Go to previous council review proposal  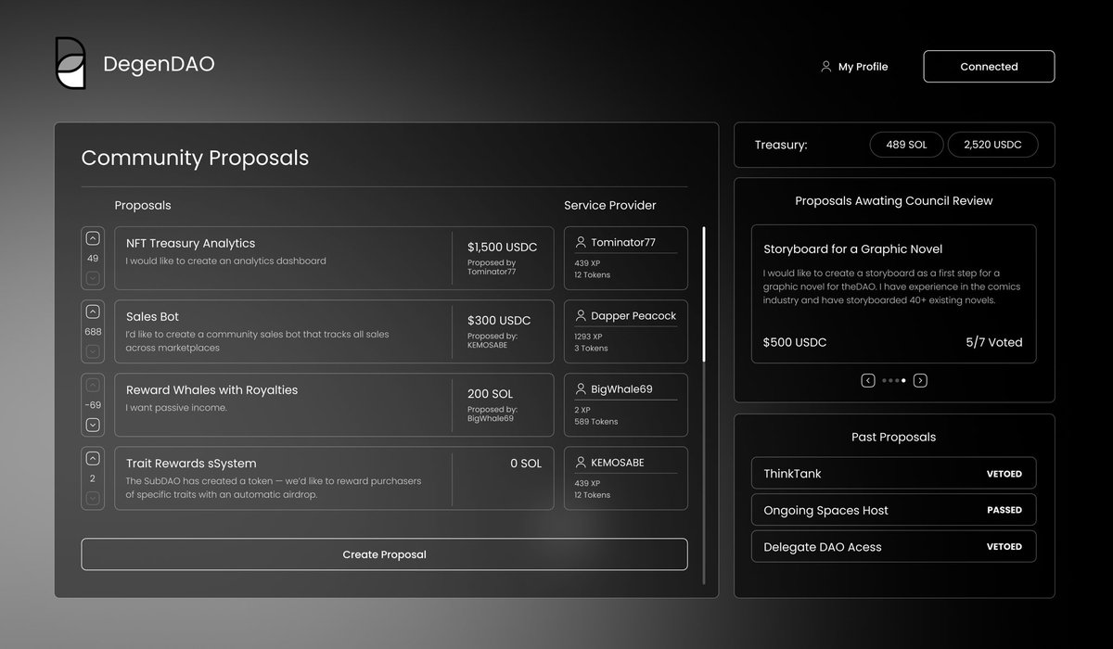868,380
